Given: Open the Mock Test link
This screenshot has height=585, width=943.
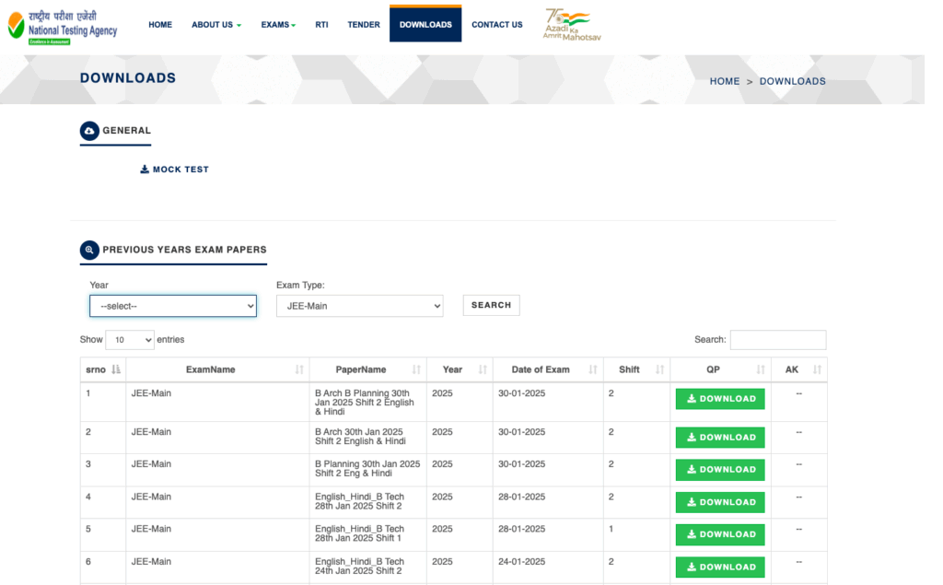Looking at the screenshot, I should pos(175,170).
